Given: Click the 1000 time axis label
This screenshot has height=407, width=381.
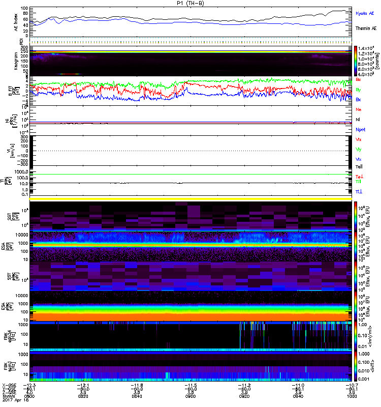Looking at the screenshot, I should point(352,396).
